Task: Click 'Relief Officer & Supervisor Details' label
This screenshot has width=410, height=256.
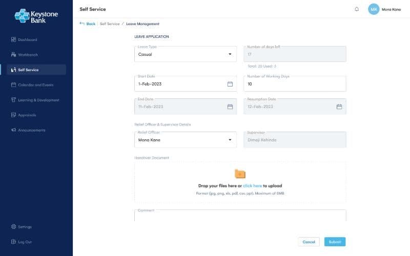Action: point(162,124)
